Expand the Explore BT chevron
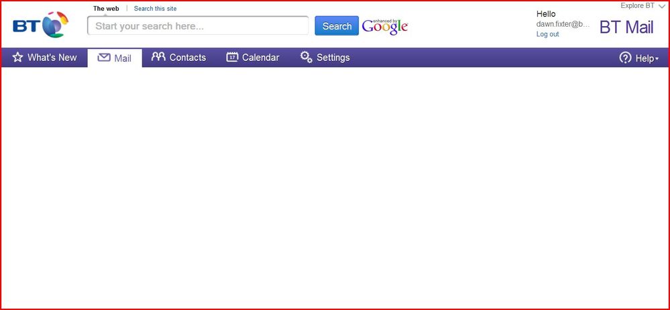This screenshot has width=670, height=310. pyautogui.click(x=663, y=7)
